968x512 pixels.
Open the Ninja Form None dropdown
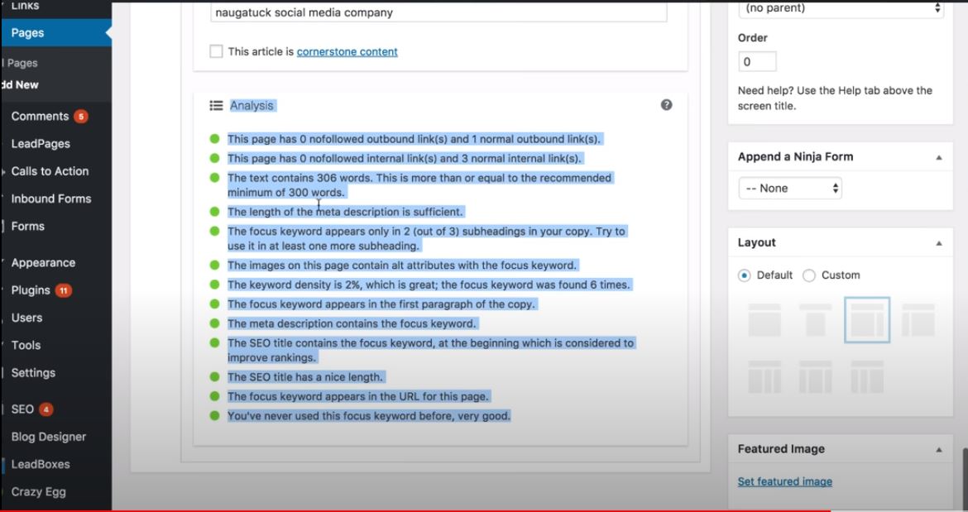pyautogui.click(x=789, y=189)
